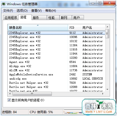This screenshot has height=116, width=117.
Task: Select 2345Explorer.exe process with PID 11944
Action: 57,54
